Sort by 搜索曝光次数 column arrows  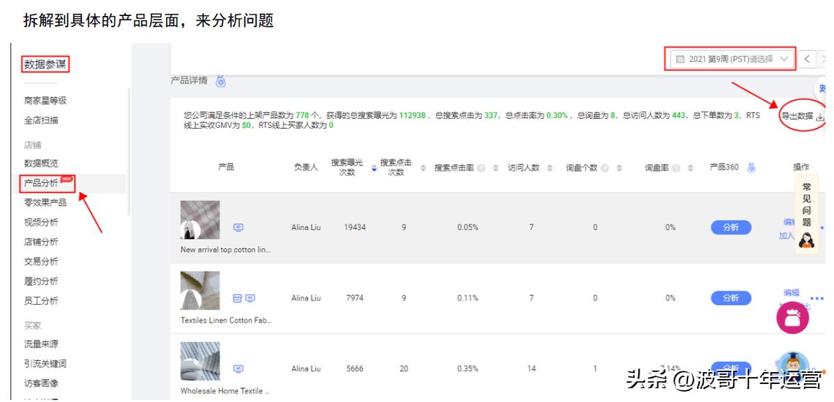[374, 168]
